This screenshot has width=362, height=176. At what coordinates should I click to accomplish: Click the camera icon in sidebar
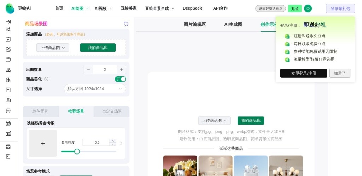tap(8, 100)
